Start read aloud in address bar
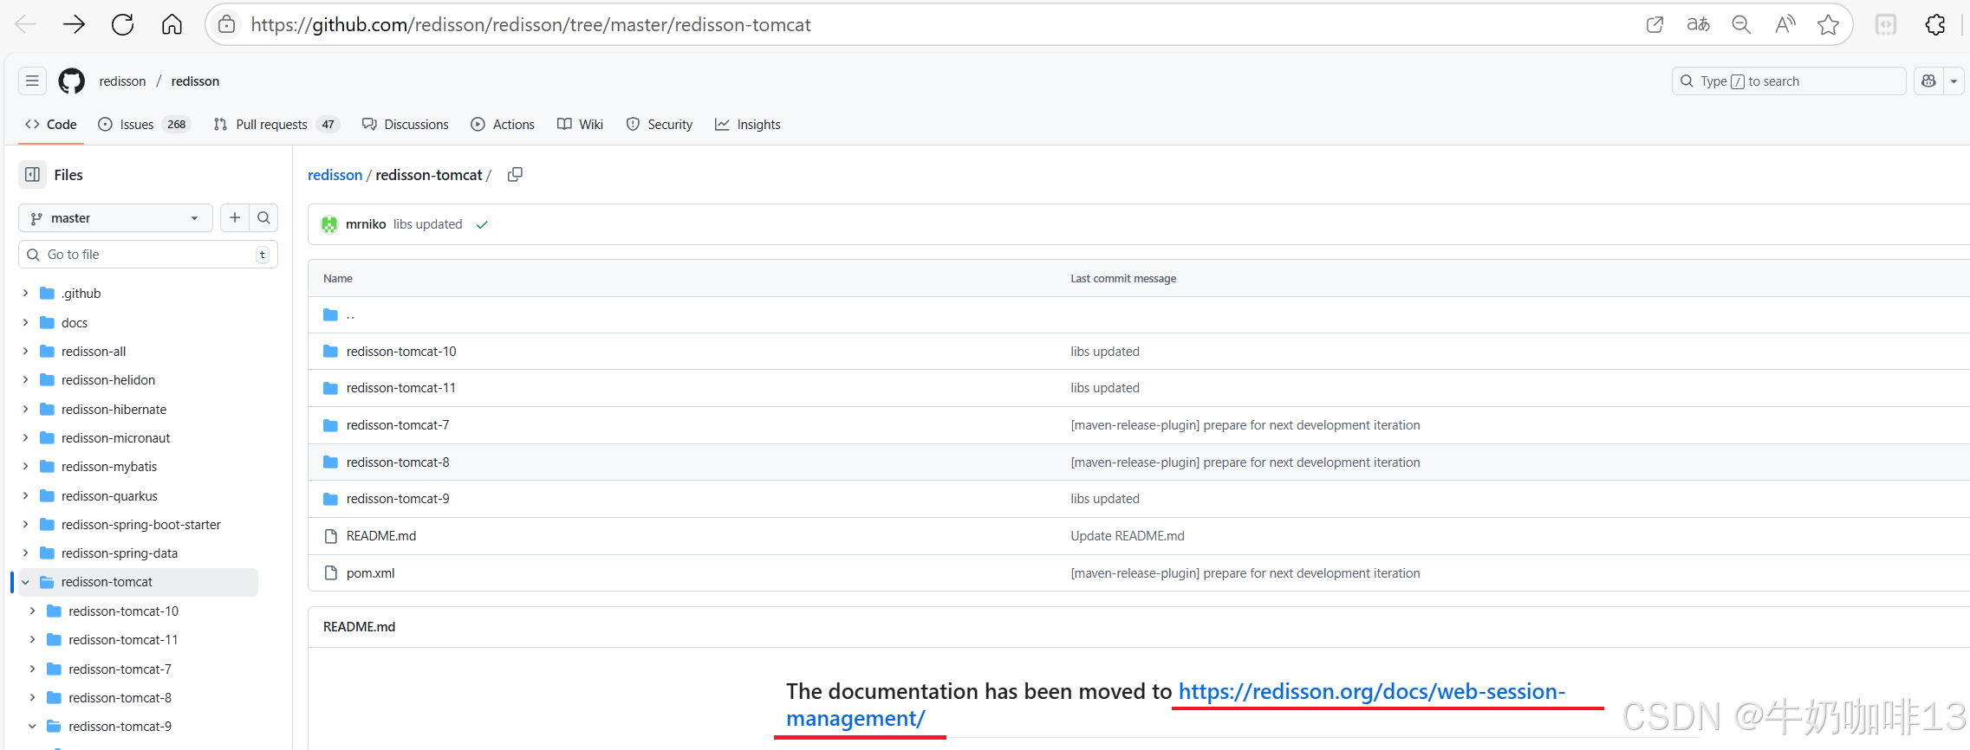 point(1785,24)
